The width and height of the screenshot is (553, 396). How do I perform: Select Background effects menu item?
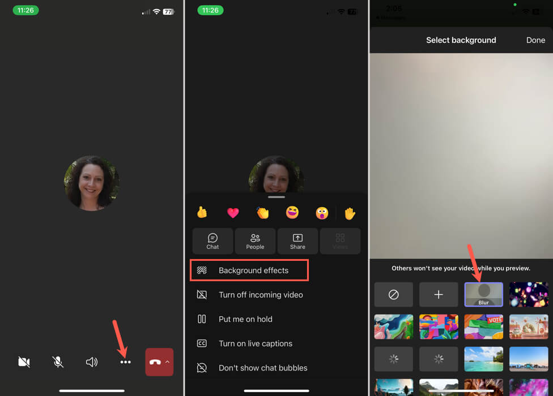tap(249, 270)
